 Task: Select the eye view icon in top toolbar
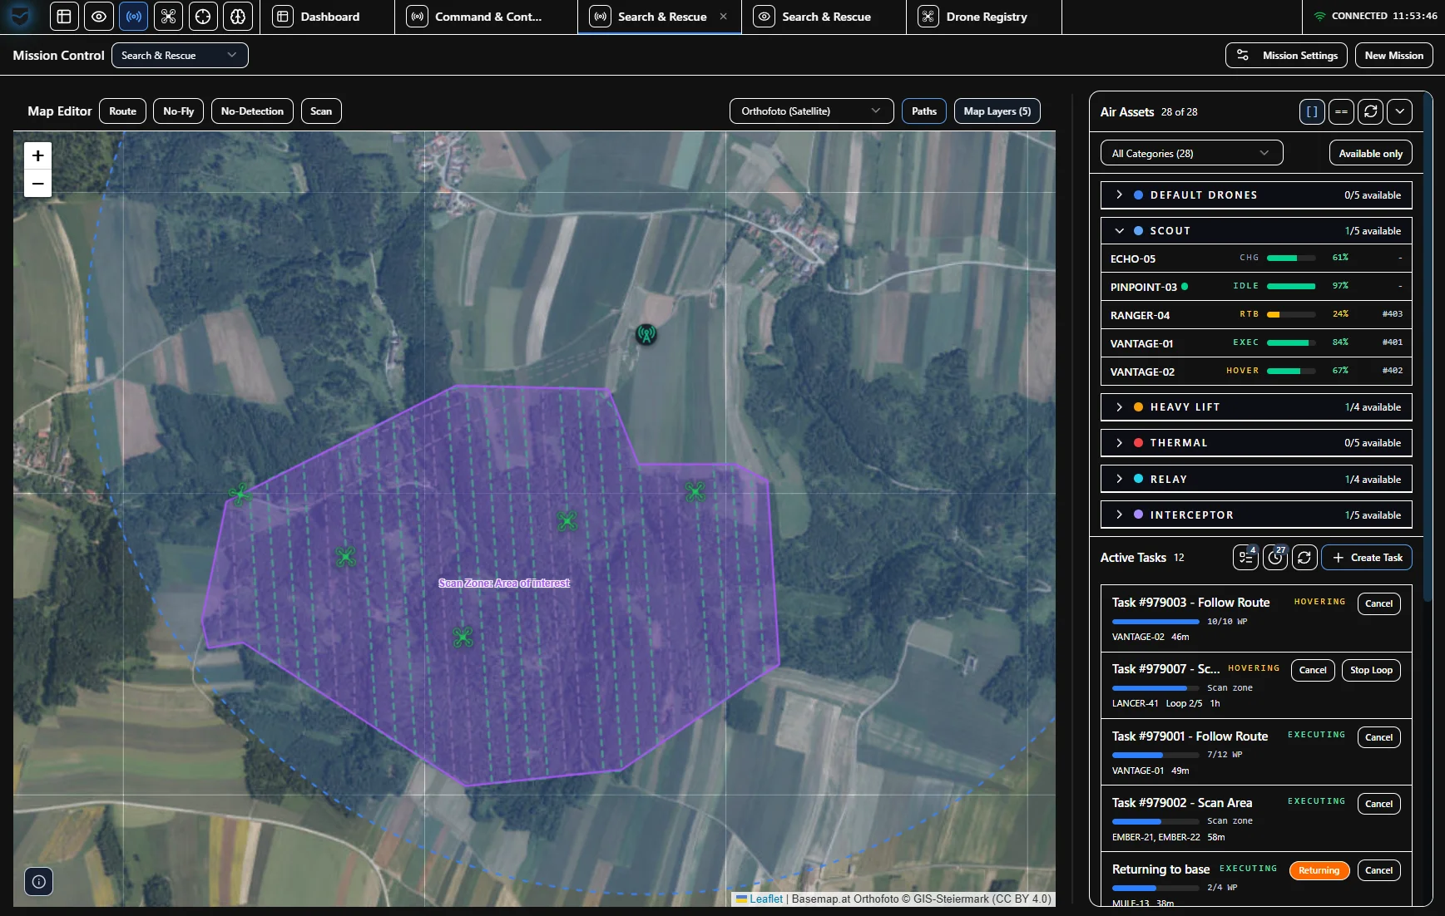point(99,17)
